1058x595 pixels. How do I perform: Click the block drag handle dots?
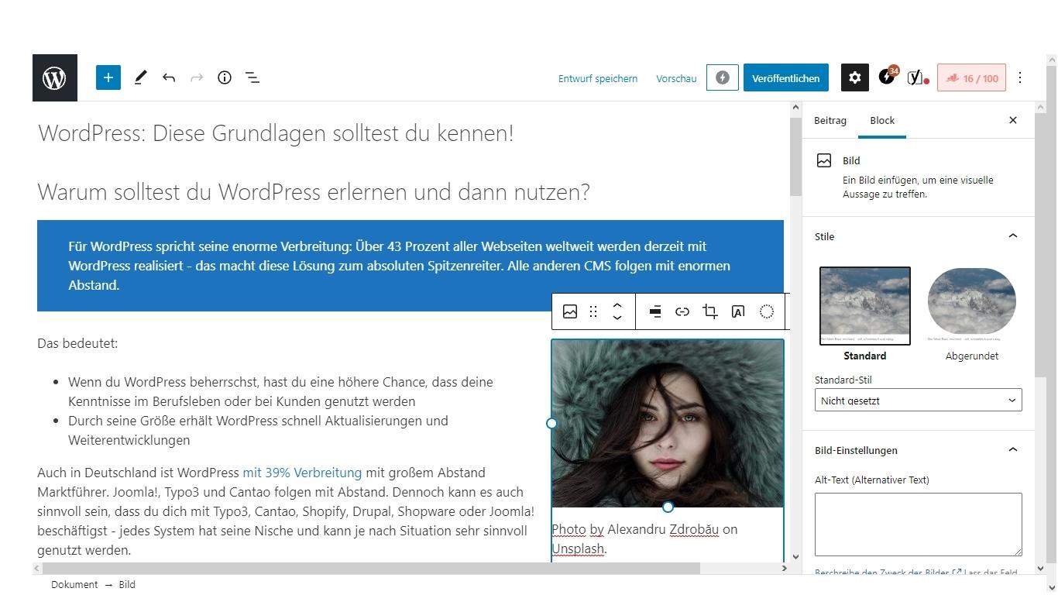pyautogui.click(x=593, y=311)
